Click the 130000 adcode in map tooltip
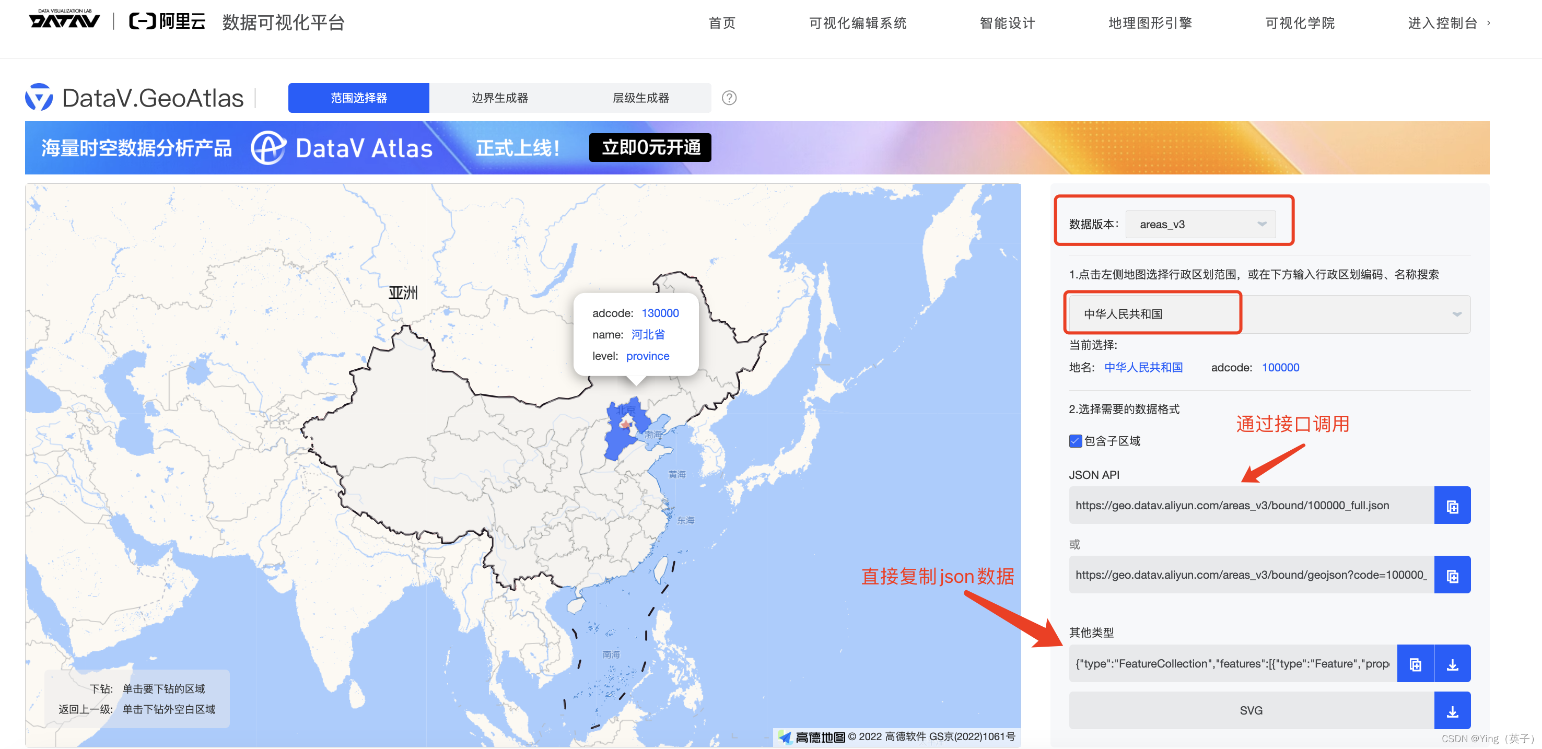The height and width of the screenshot is (749, 1542). pyautogui.click(x=660, y=313)
